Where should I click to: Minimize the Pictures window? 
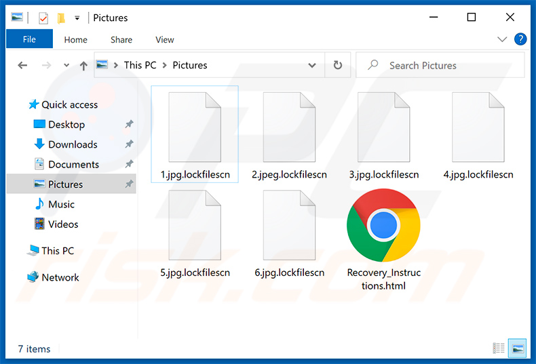[x=434, y=17]
